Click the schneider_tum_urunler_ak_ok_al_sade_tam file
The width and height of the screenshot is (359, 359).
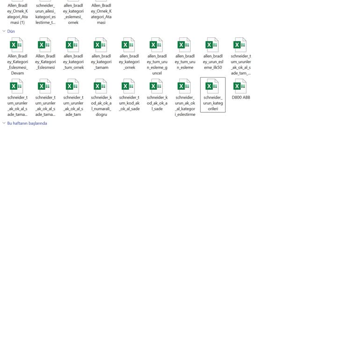point(73,87)
